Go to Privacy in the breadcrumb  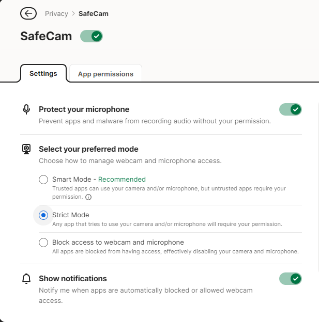point(56,13)
